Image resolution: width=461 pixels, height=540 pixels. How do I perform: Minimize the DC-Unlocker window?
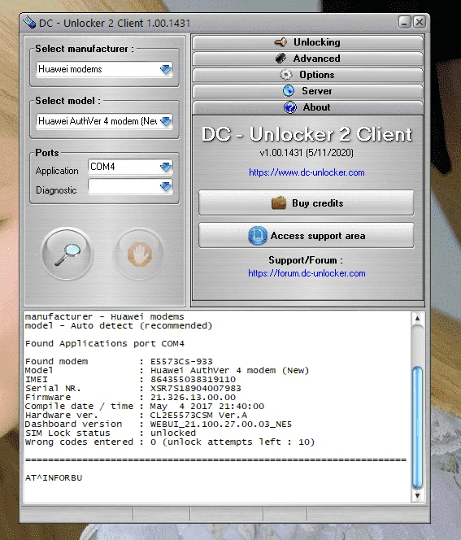click(x=405, y=23)
